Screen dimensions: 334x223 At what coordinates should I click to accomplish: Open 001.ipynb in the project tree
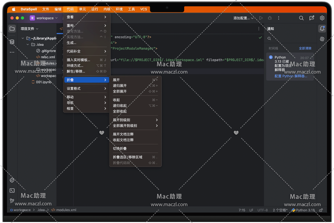[x=44, y=82]
